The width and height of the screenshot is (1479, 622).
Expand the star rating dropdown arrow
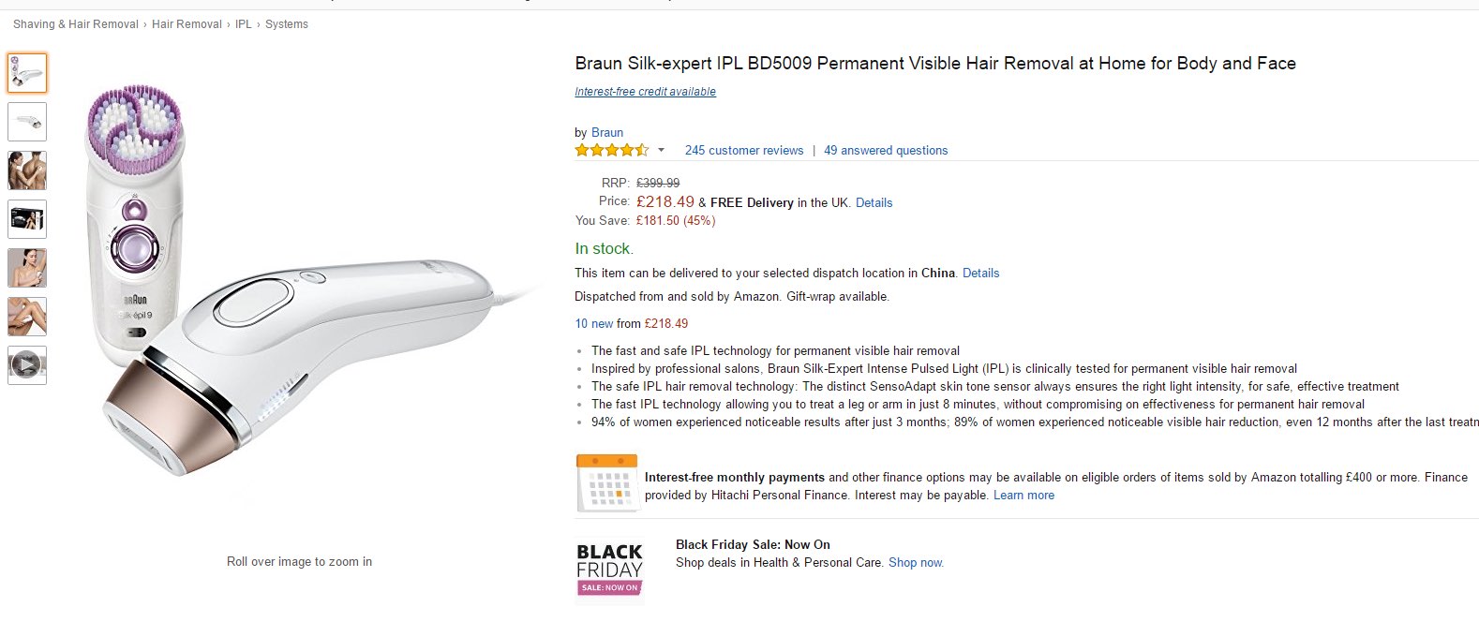pyautogui.click(x=661, y=150)
